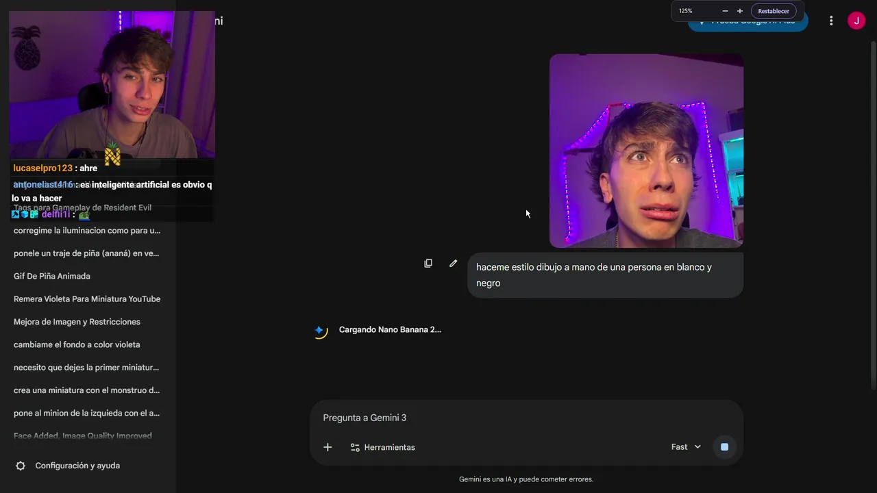Open chat 'Tags para Gameplay de Resident Evil'
Image resolution: width=877 pixels, height=493 pixels.
click(x=83, y=207)
